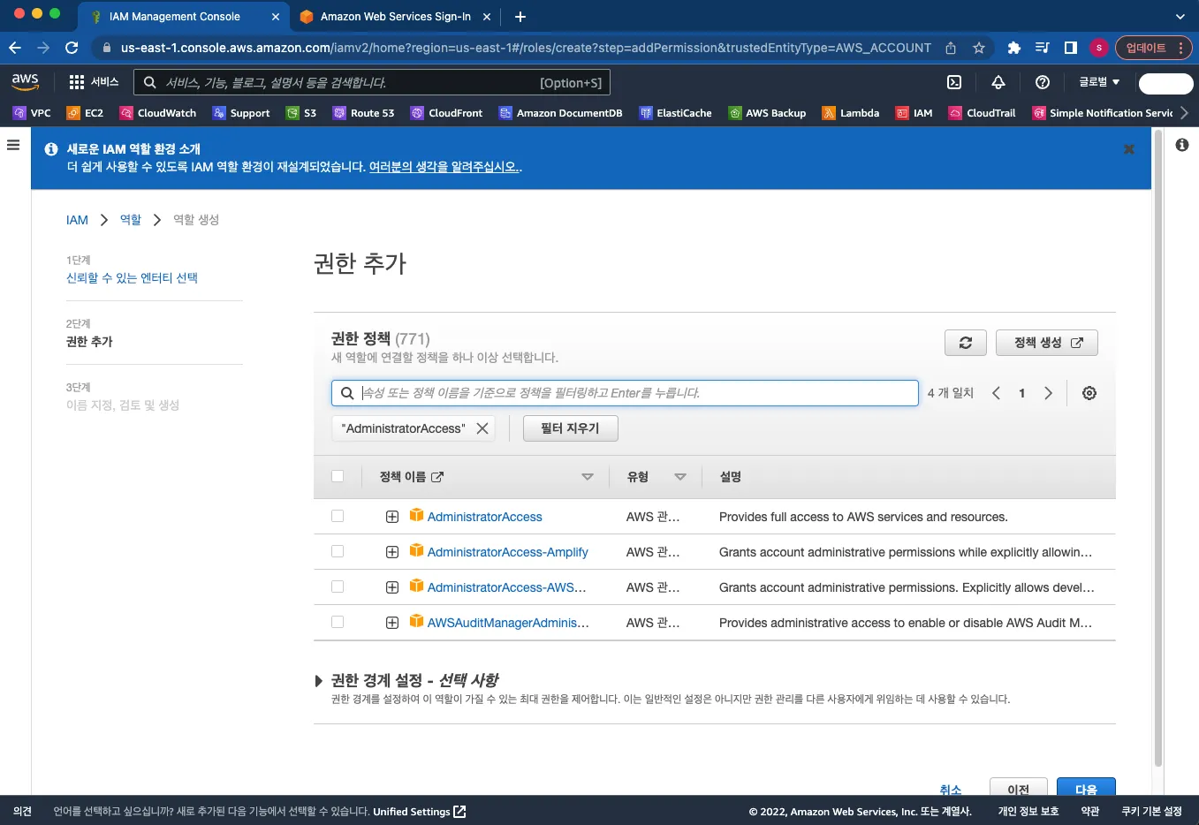
Task: Bookmark this page with the star icon
Action: click(979, 48)
